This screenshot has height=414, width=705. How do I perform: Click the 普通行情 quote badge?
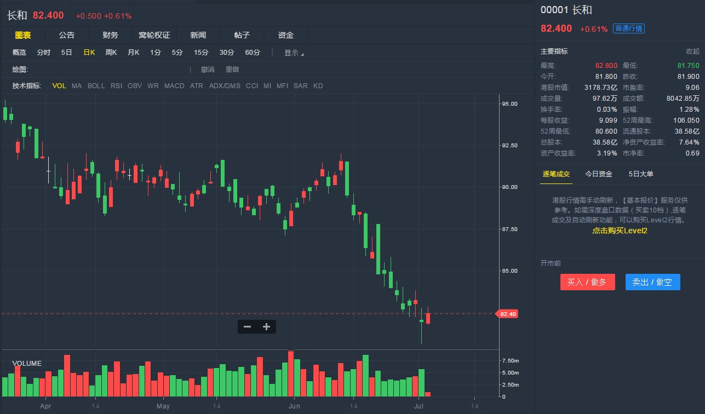coord(629,29)
